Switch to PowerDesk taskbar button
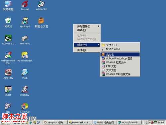166x125 pixels. coord(80,122)
